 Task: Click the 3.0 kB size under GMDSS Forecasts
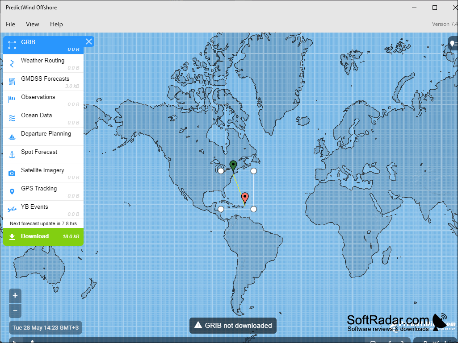pyautogui.click(x=72, y=86)
